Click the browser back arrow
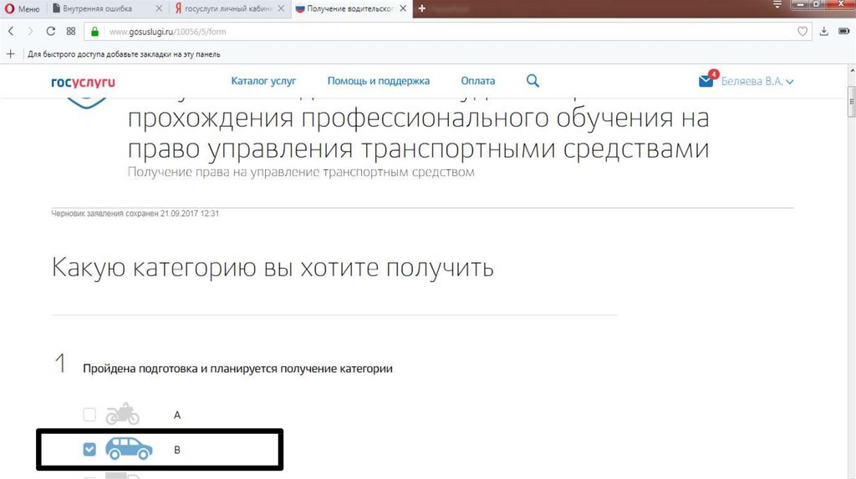The image size is (856, 479). point(11,32)
